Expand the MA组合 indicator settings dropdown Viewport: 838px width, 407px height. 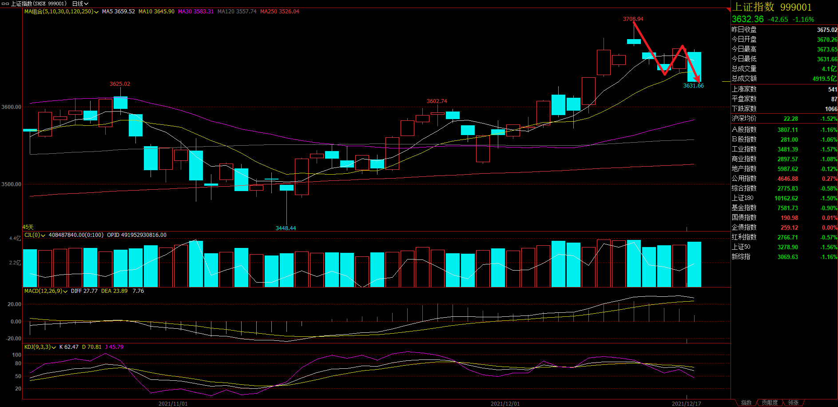96,12
